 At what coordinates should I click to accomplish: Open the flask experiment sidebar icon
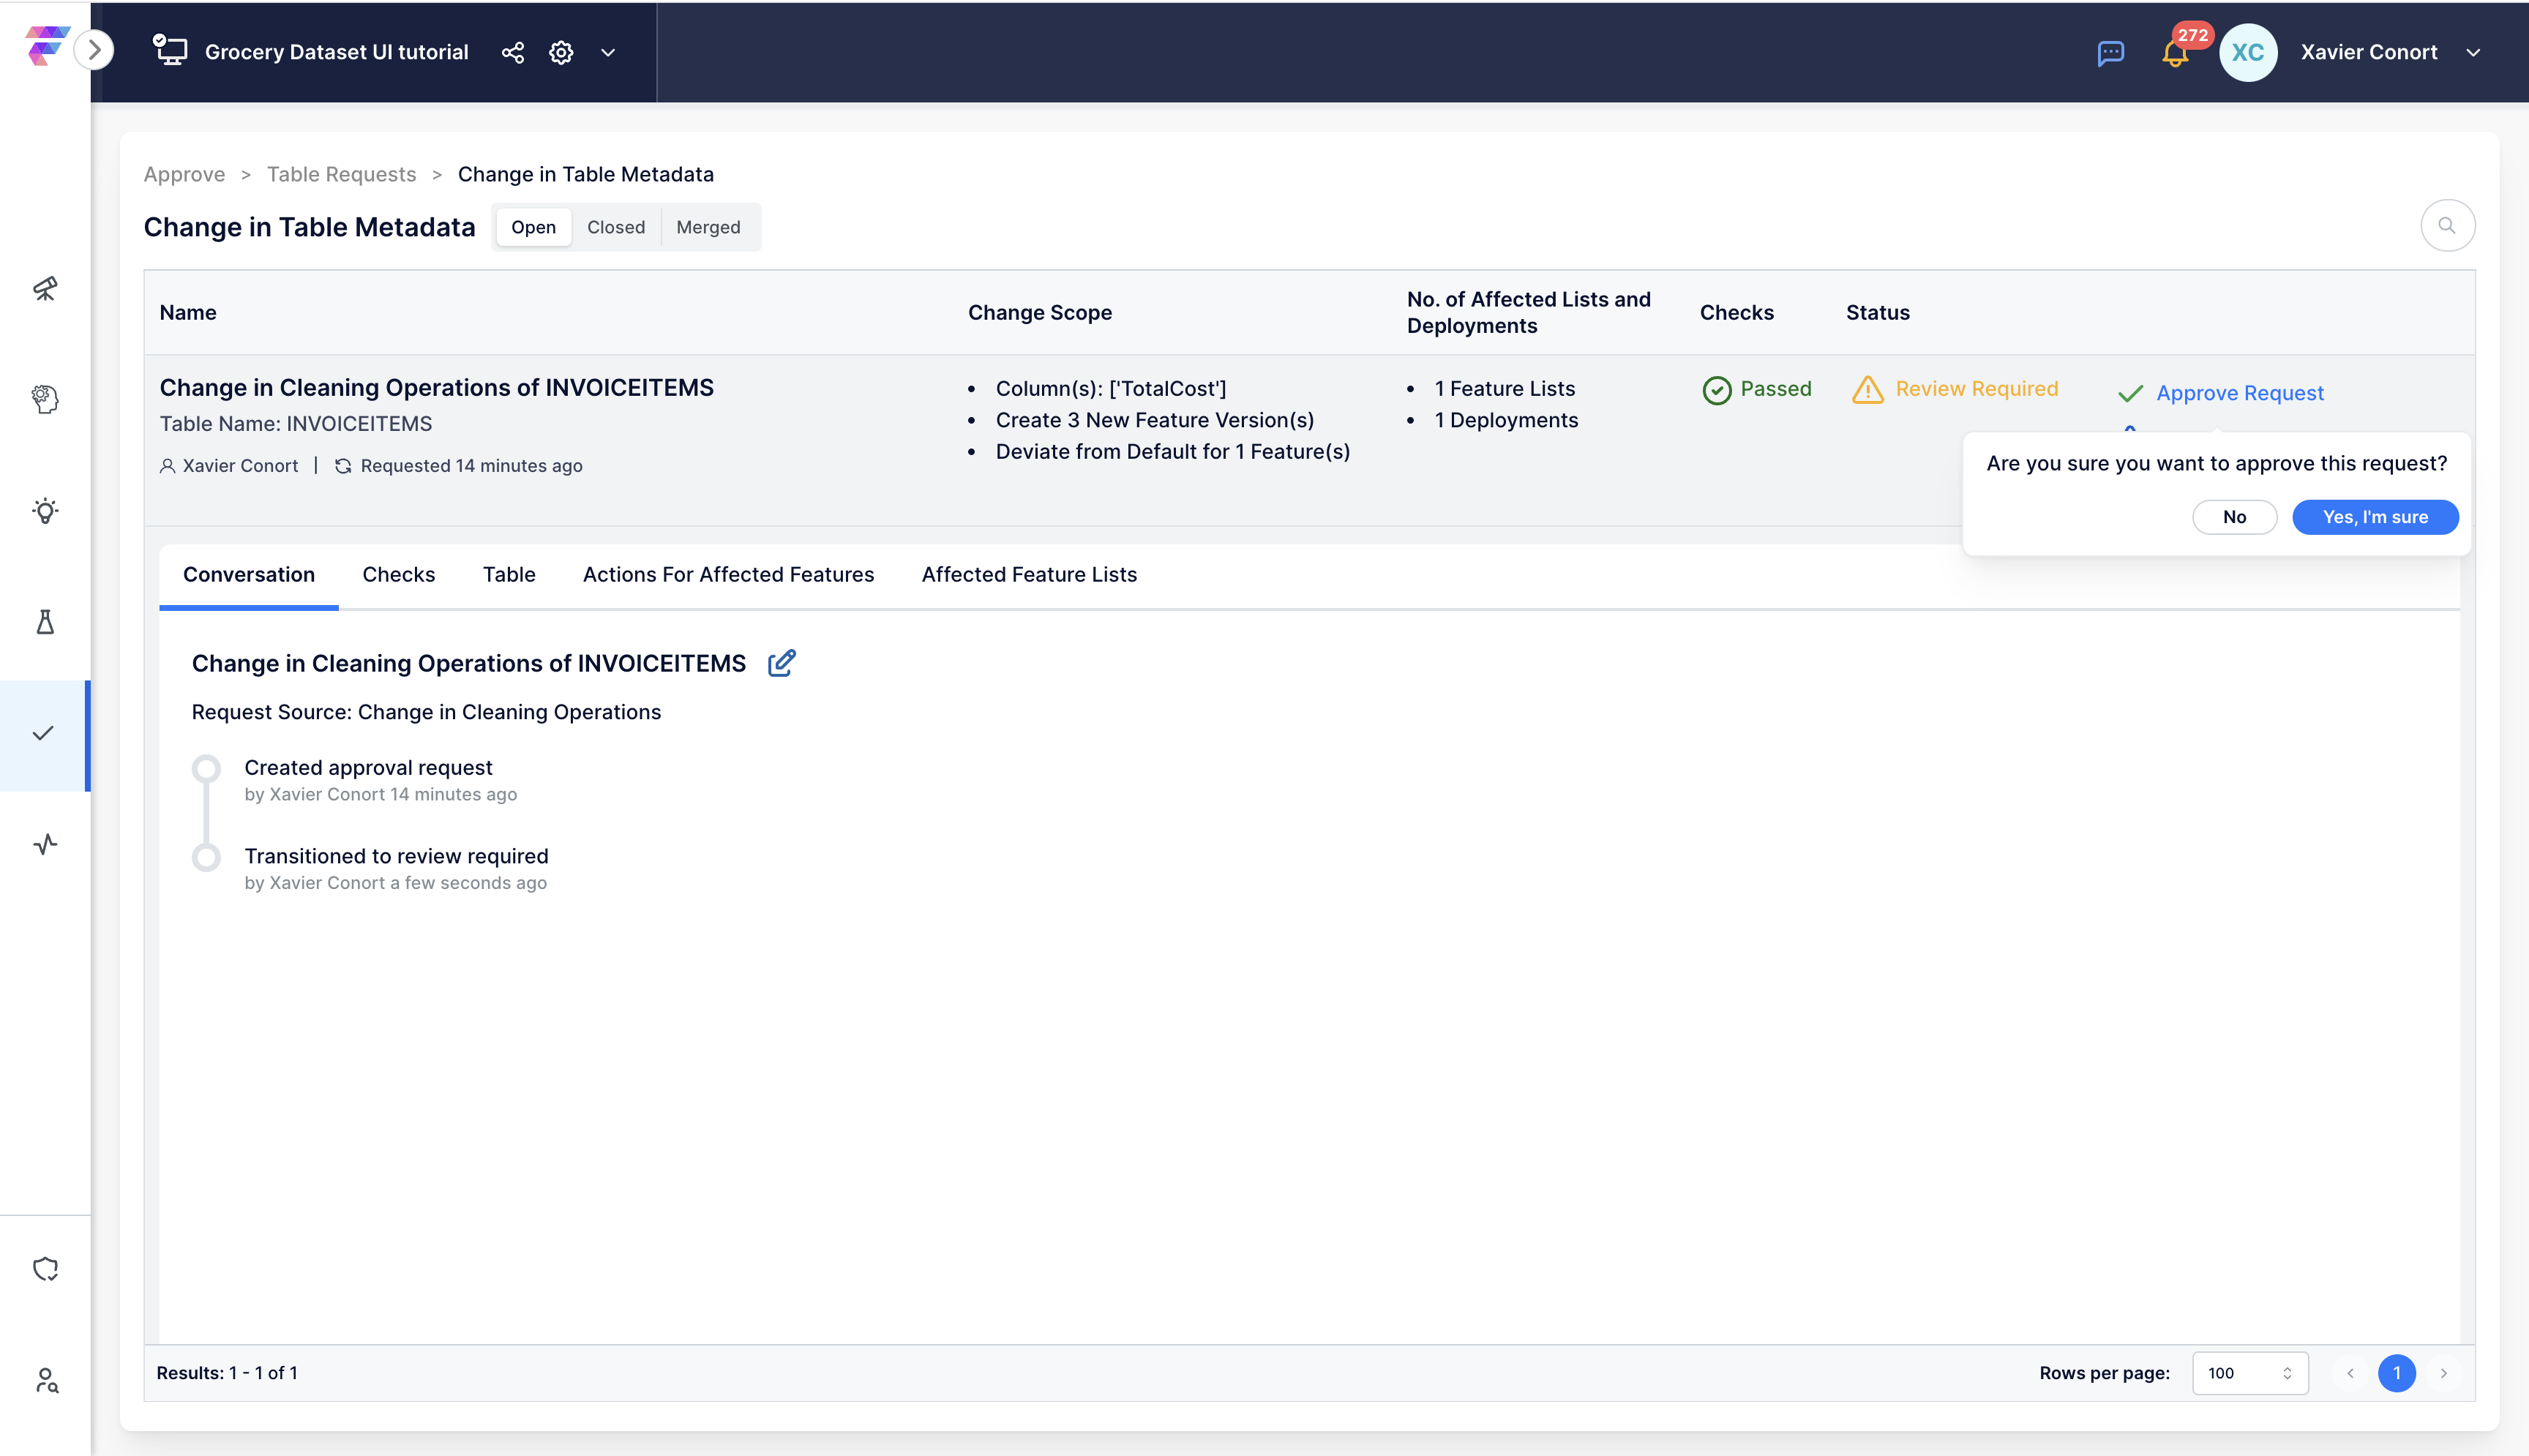(45, 622)
